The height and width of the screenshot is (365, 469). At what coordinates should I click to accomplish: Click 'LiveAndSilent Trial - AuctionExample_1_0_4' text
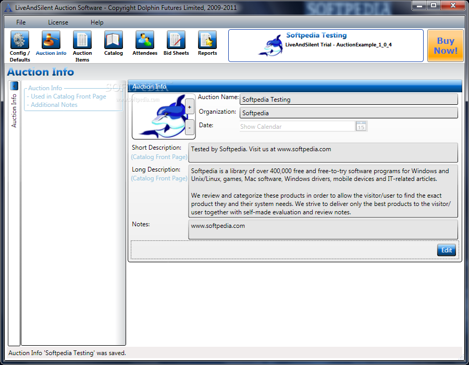tap(338, 44)
